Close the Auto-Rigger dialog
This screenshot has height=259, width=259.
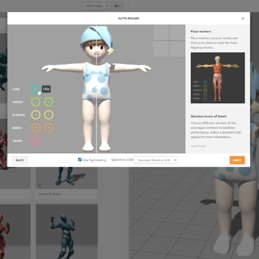[x=243, y=18]
